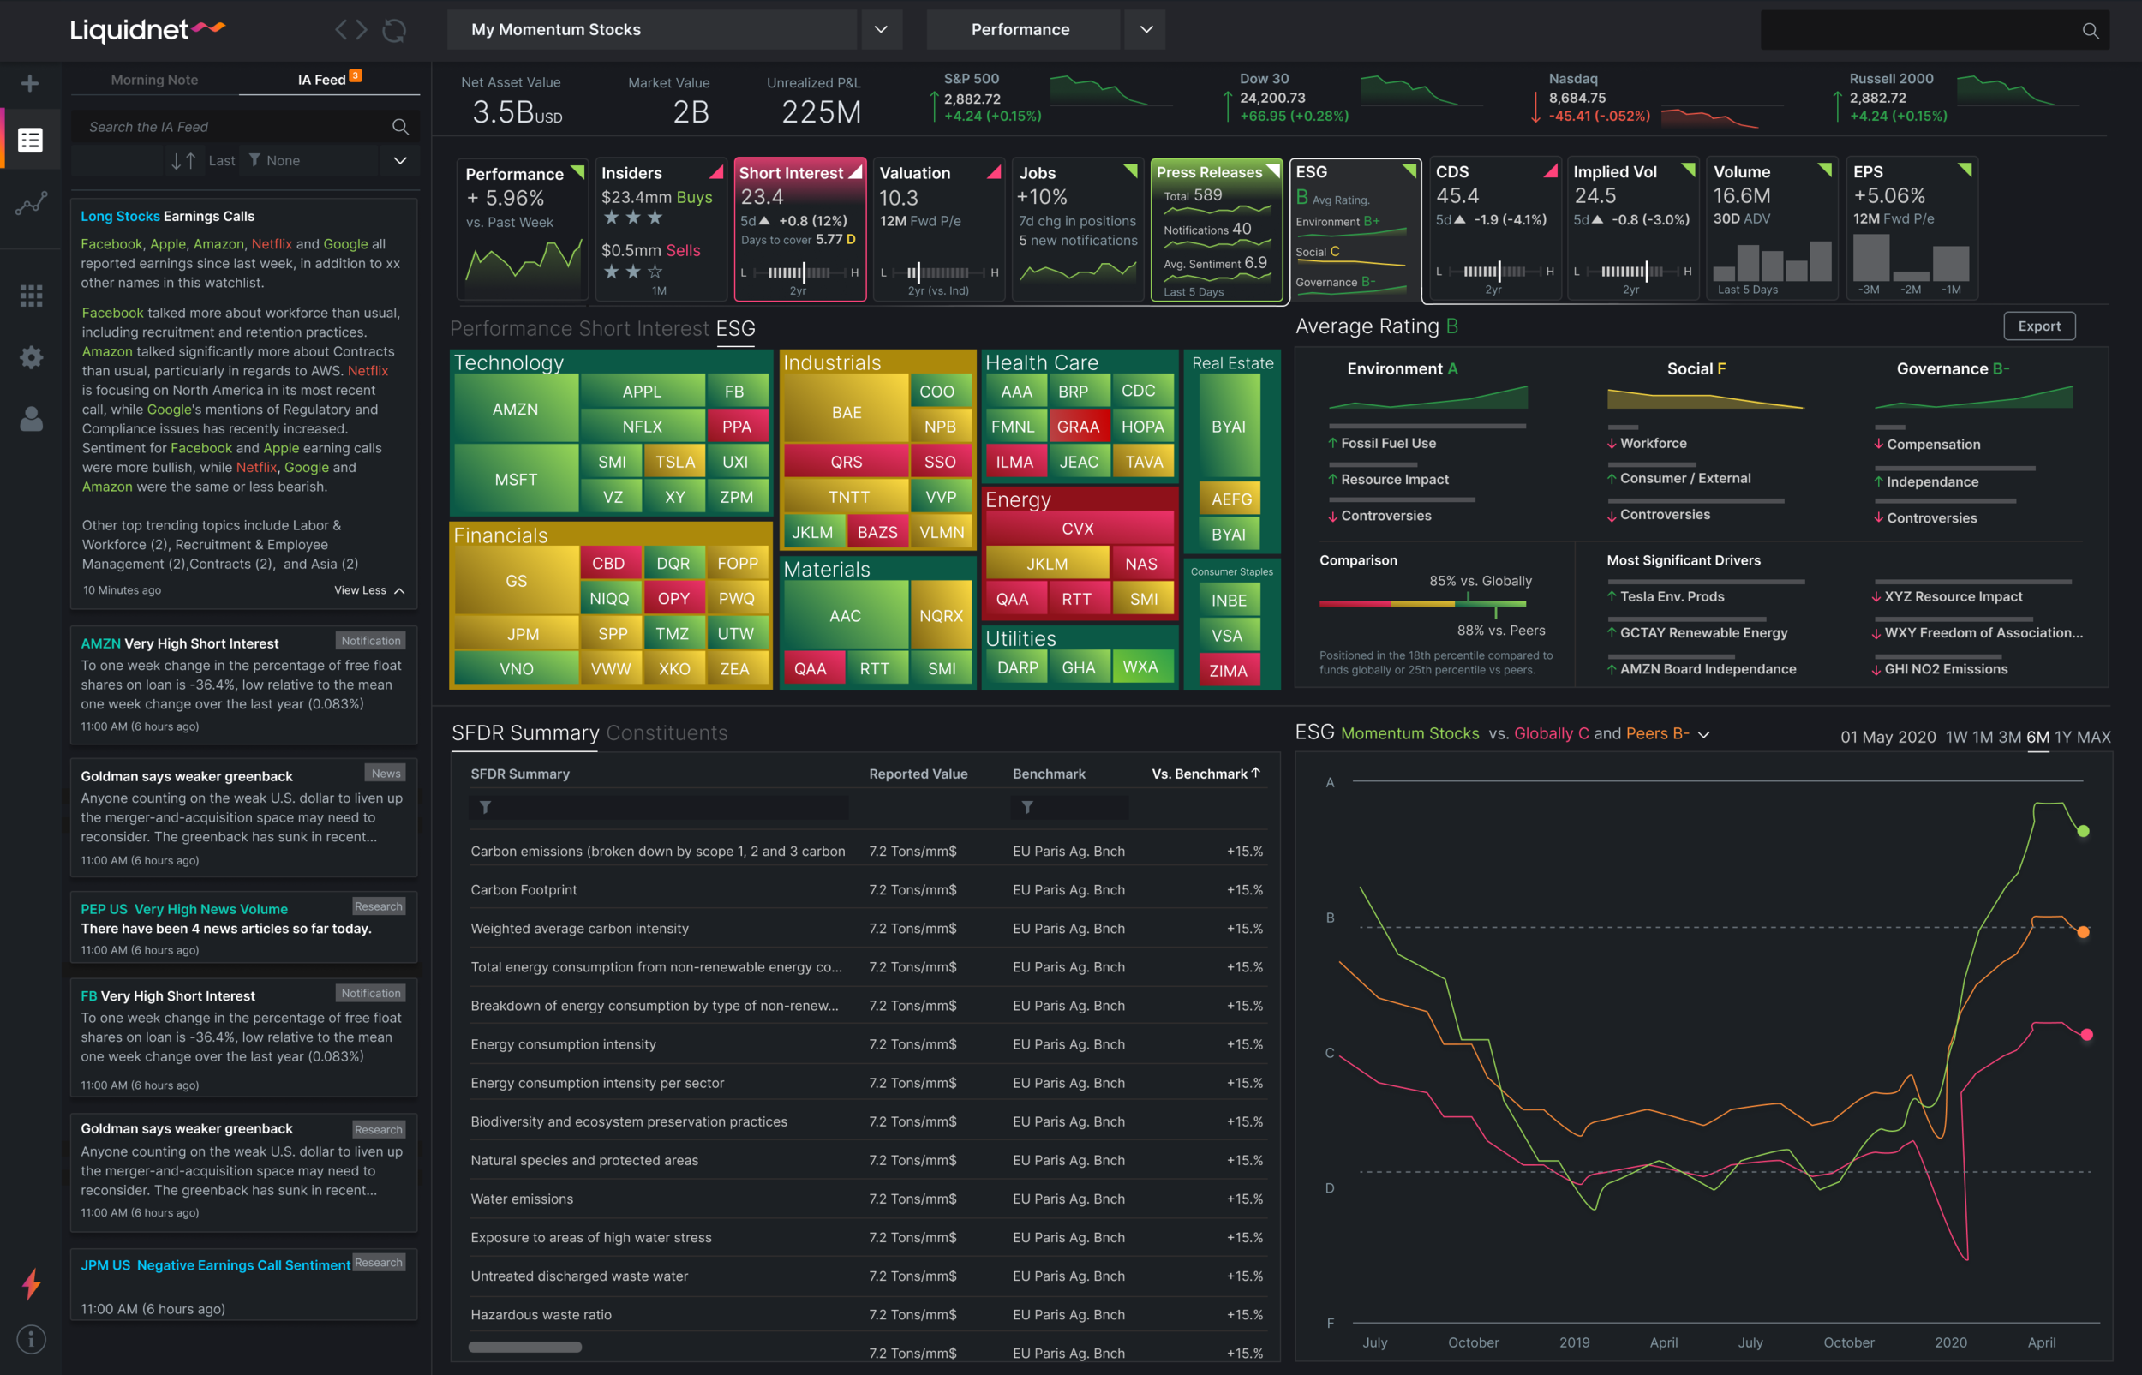Image resolution: width=2142 pixels, height=1375 pixels.
Task: Switch to the Constituents tab
Action: (667, 733)
